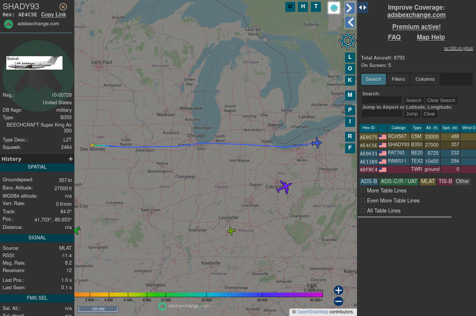Toggle the H map button
This screenshot has height=316, width=476.
303,7
